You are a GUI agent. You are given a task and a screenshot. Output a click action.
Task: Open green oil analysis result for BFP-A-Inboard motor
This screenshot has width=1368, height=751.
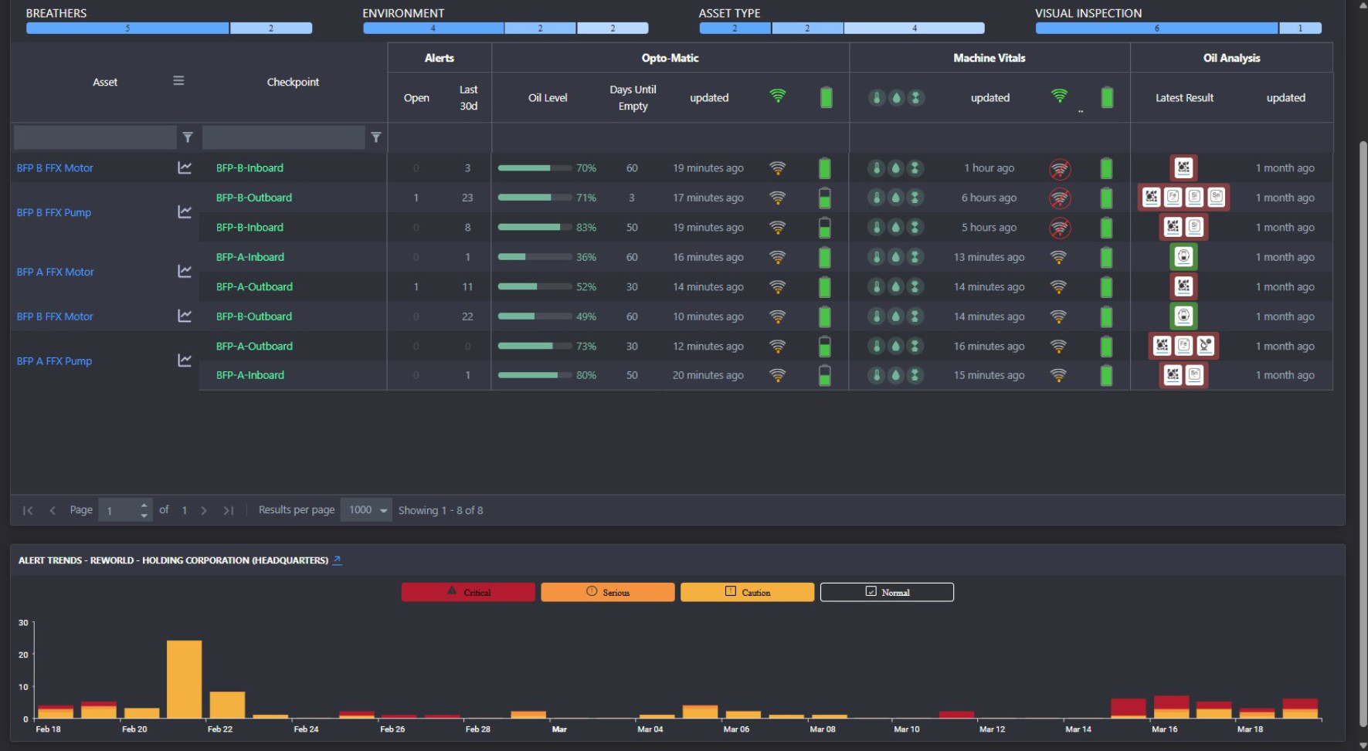[1183, 257]
